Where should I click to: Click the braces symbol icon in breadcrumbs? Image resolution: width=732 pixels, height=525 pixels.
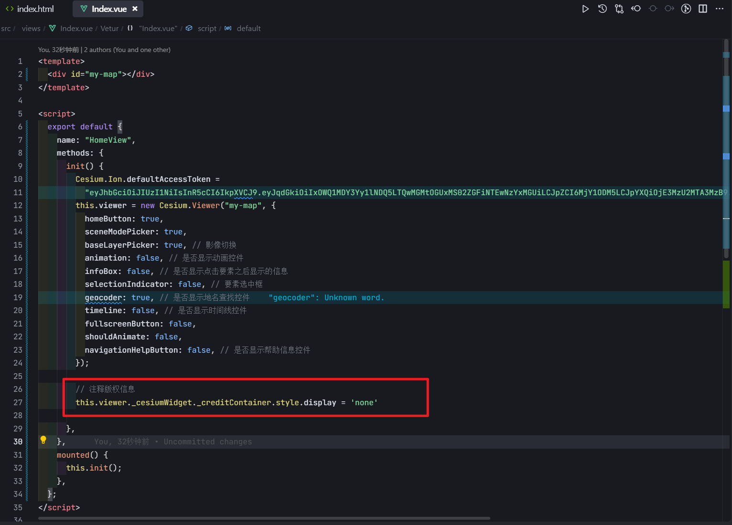coord(130,28)
